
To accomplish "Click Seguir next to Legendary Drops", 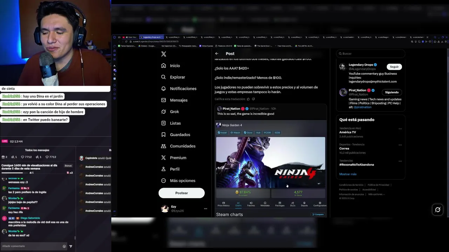I will click(394, 66).
